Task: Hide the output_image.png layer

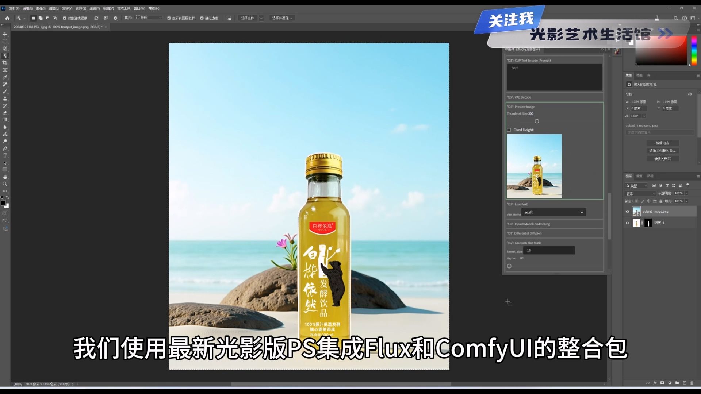Action: pos(628,212)
